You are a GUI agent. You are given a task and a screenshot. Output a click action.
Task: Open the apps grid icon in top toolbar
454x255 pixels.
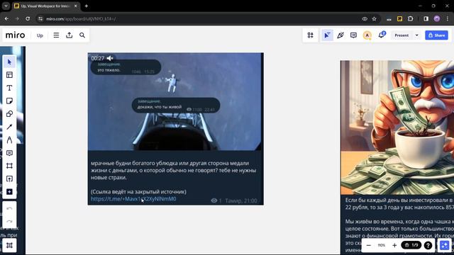[311, 35]
